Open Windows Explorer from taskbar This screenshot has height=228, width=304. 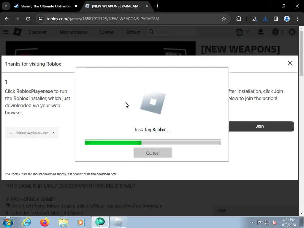[64, 222]
